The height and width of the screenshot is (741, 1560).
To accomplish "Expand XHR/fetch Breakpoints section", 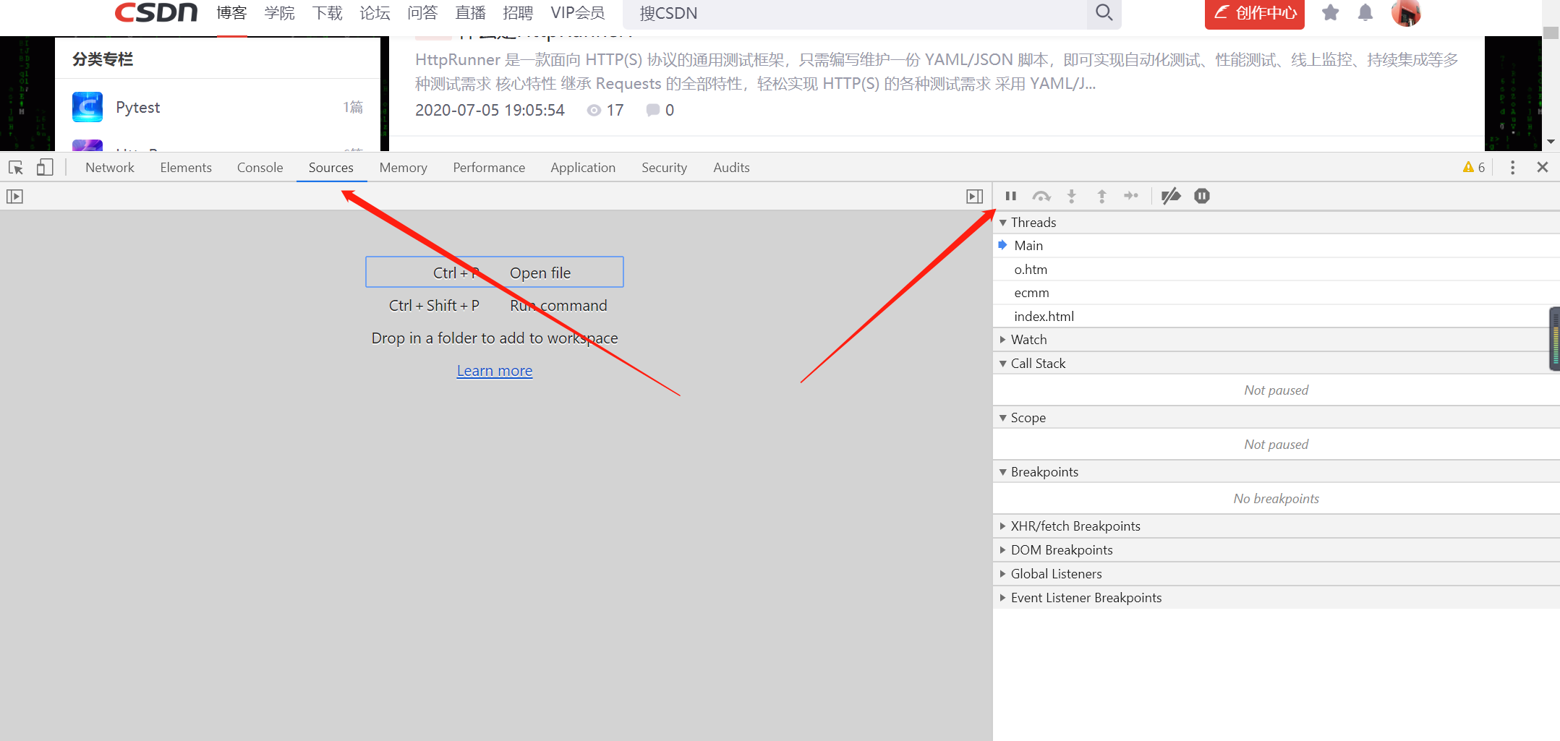I will (1003, 526).
